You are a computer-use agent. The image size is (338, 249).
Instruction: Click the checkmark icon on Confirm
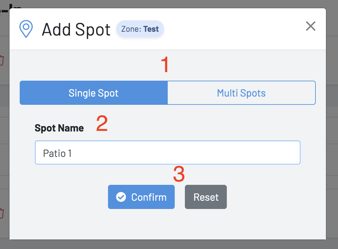click(121, 197)
